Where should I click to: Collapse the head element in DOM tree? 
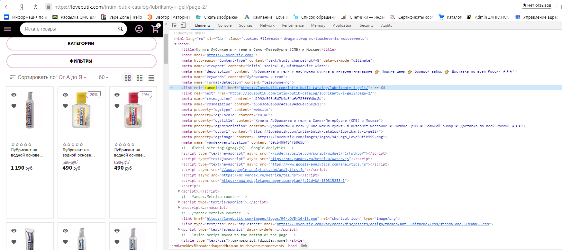click(175, 44)
